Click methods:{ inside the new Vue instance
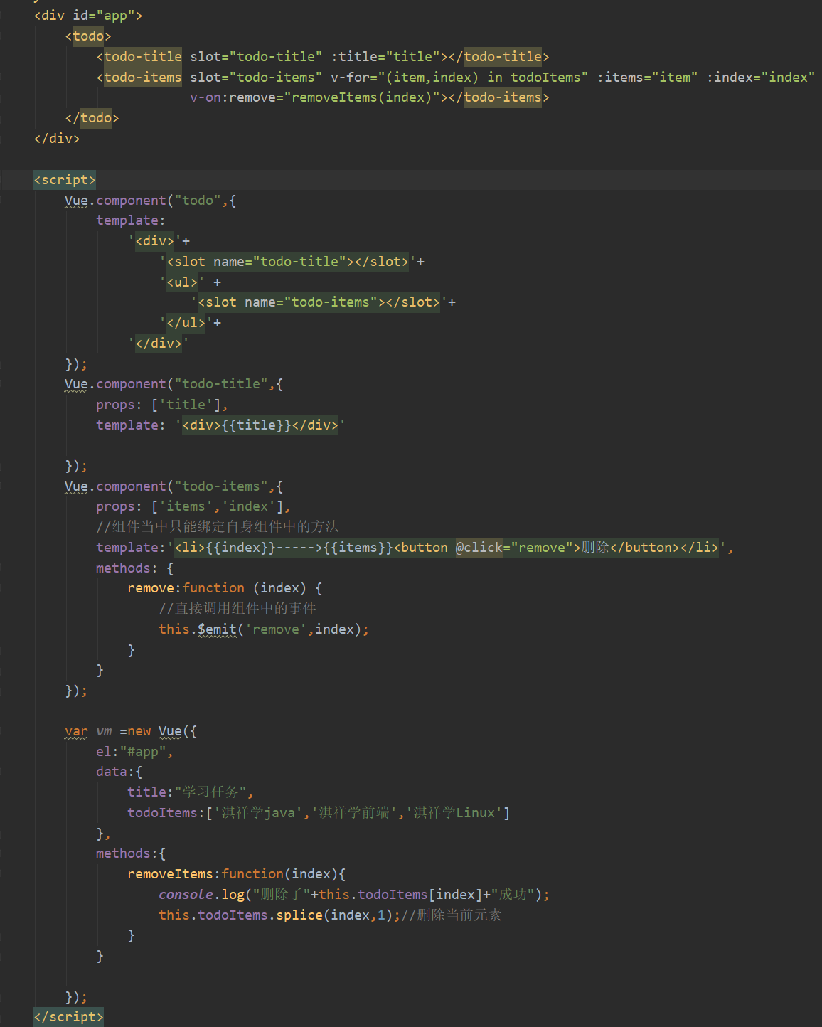Viewport: 822px width, 1027px height. tap(131, 853)
